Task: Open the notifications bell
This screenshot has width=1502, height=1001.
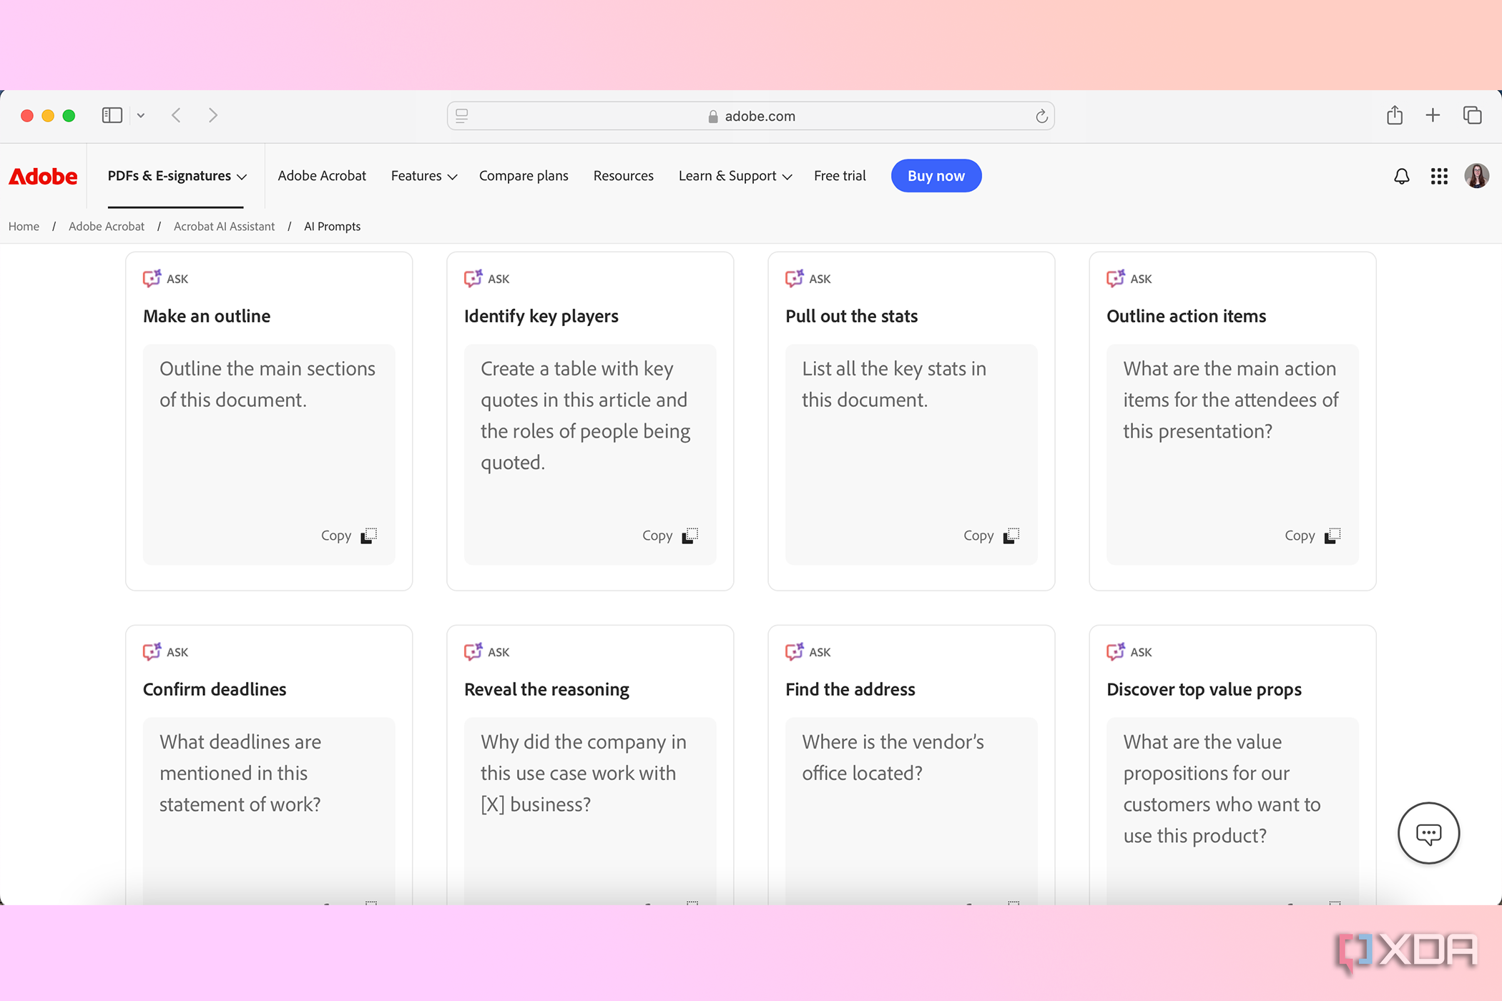Action: (1402, 176)
